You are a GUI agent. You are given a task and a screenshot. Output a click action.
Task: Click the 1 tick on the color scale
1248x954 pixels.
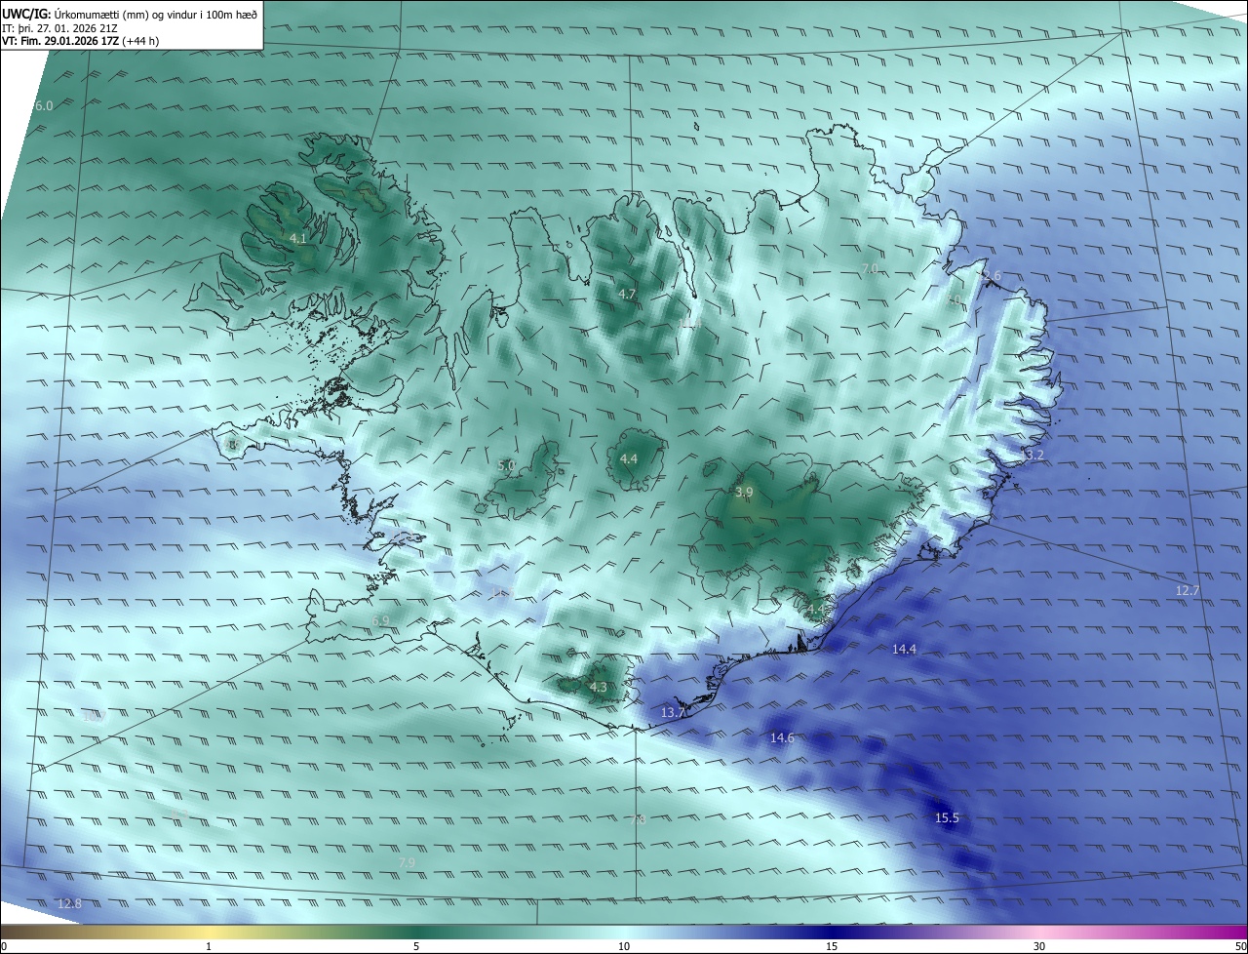pyautogui.click(x=209, y=946)
